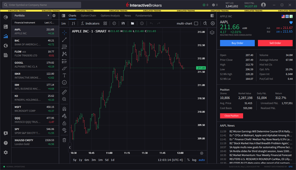Open the global markets sidebar icon
Image resolution: width=296 pixels, height=170 pixels.
coord(6,46)
